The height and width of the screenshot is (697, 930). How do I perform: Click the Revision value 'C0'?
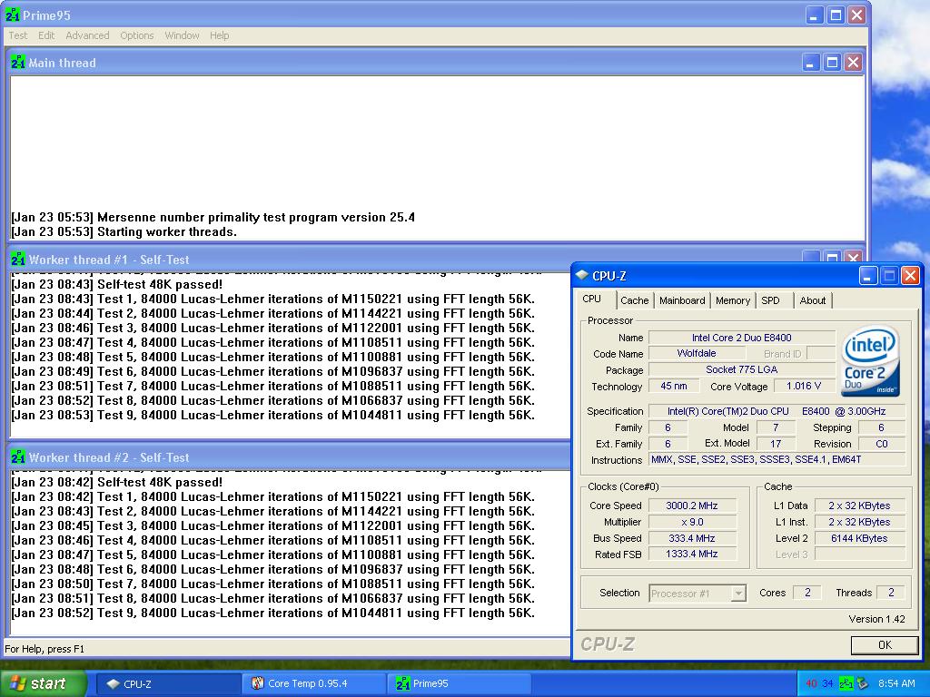(x=881, y=443)
